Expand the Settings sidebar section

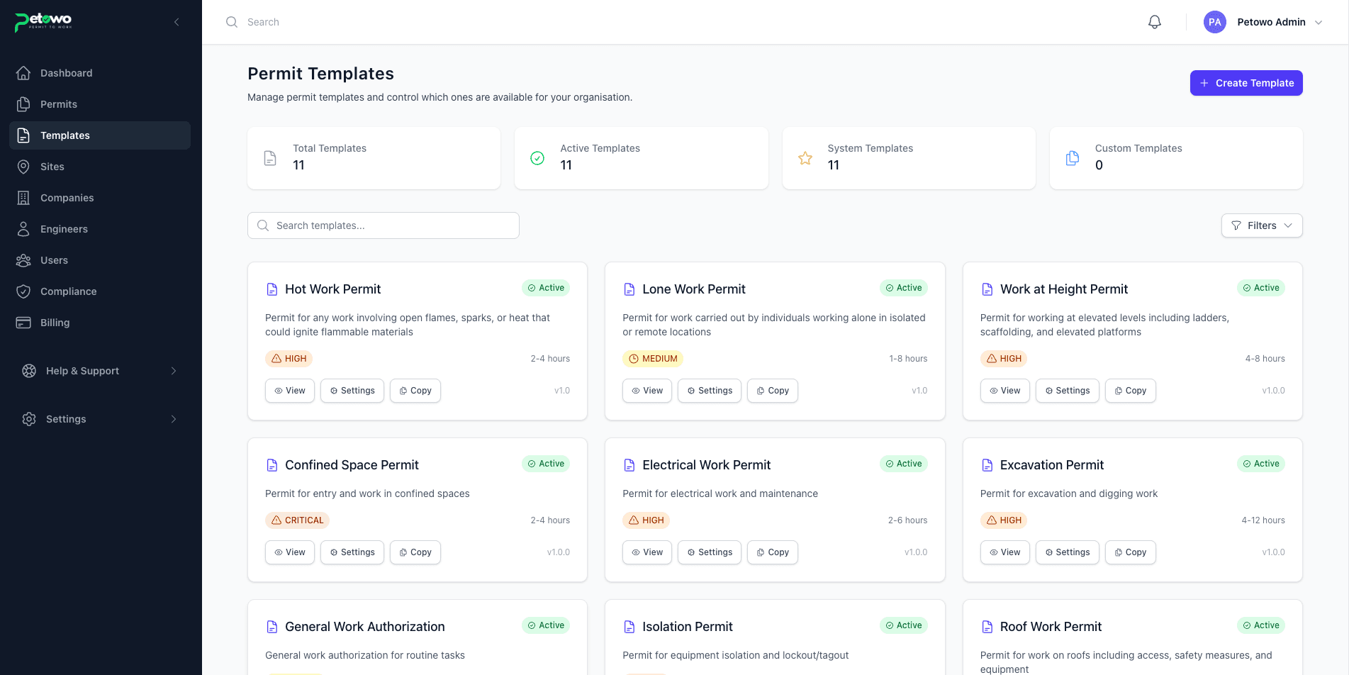click(99, 418)
